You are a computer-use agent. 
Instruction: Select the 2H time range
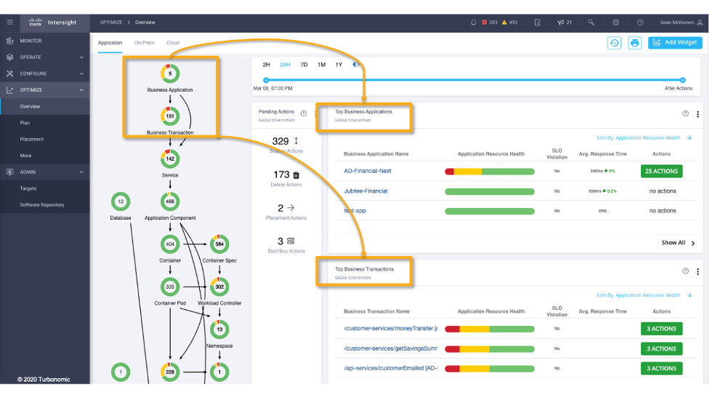coord(266,65)
